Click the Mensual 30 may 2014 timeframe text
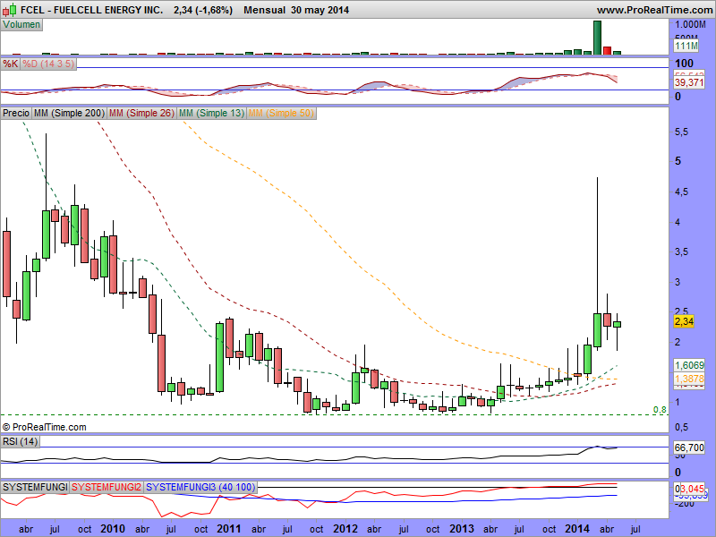This screenshot has height=537, width=716. click(x=296, y=10)
